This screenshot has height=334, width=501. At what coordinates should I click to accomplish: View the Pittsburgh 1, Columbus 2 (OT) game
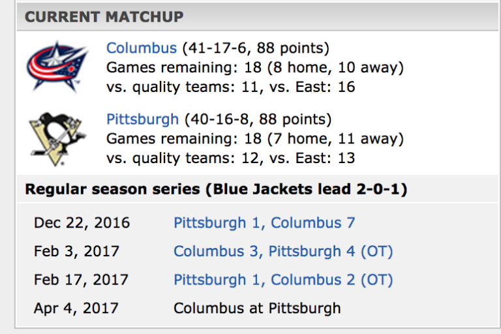click(x=283, y=280)
